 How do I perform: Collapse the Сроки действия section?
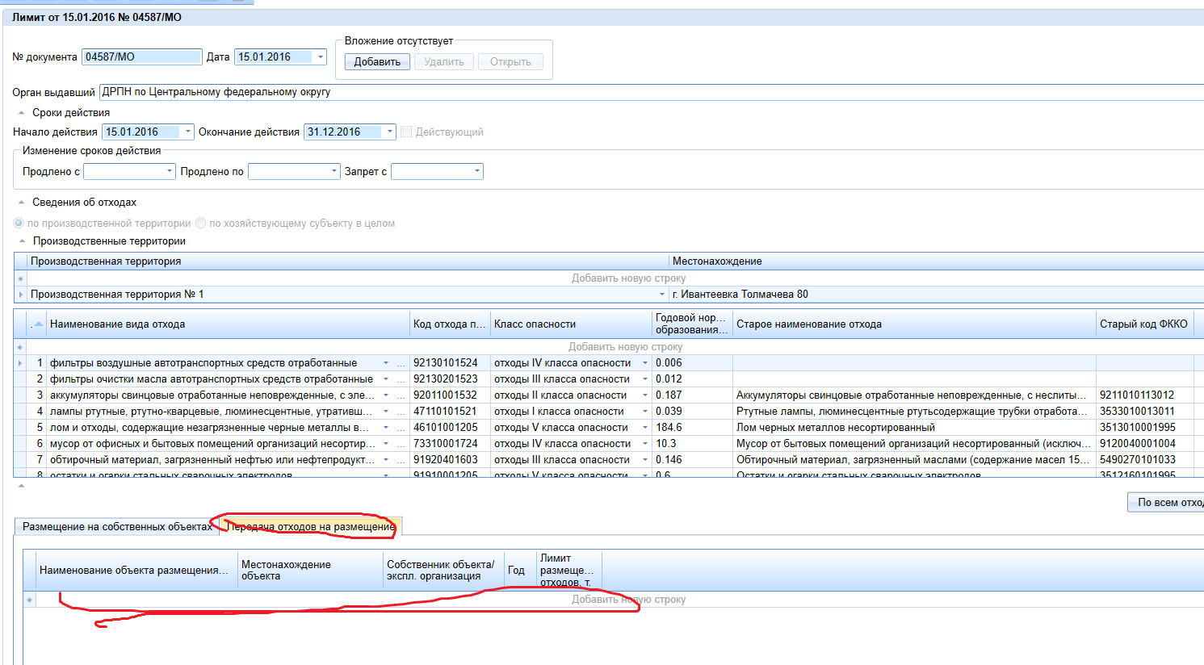(21, 113)
